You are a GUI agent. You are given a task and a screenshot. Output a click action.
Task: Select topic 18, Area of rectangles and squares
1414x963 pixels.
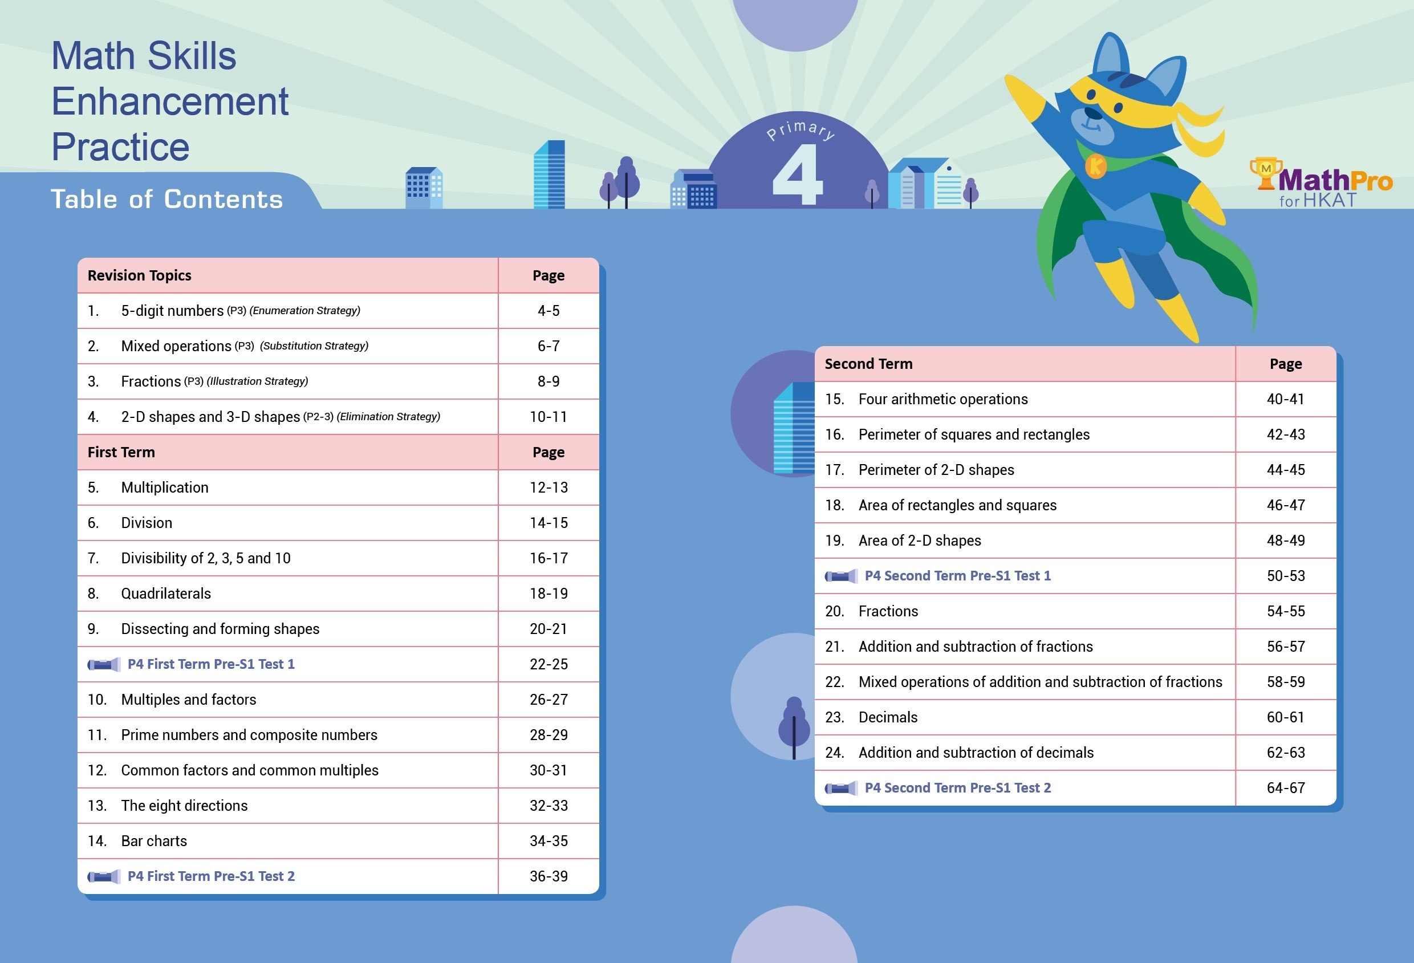click(x=1025, y=505)
